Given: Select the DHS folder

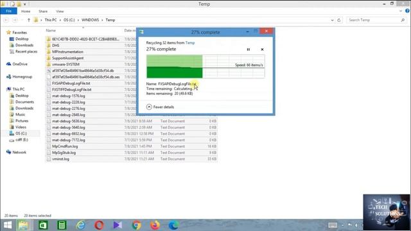Looking at the screenshot, I should (56, 46).
